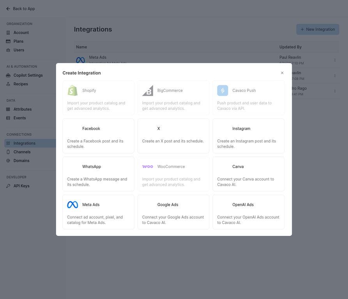The width and height of the screenshot is (348, 299).
Task: Click the Account building icon
Action: 8,33
